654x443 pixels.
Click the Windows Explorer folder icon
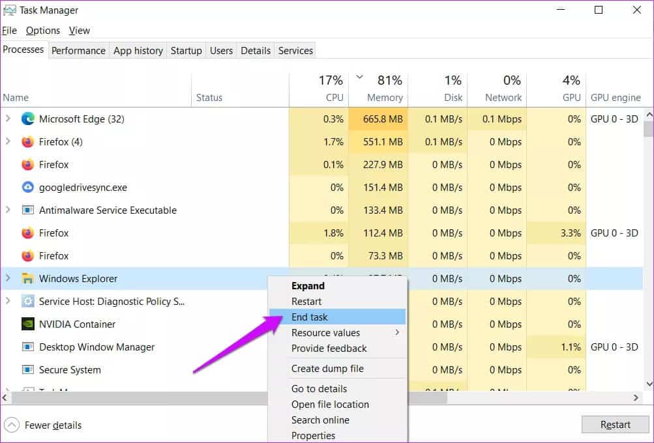pyautogui.click(x=27, y=278)
